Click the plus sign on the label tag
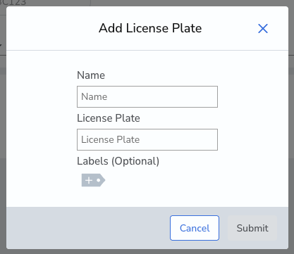 point(89,180)
